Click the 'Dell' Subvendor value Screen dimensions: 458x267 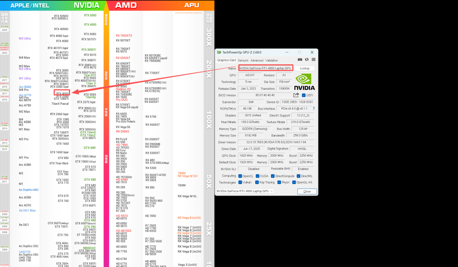(x=251, y=102)
